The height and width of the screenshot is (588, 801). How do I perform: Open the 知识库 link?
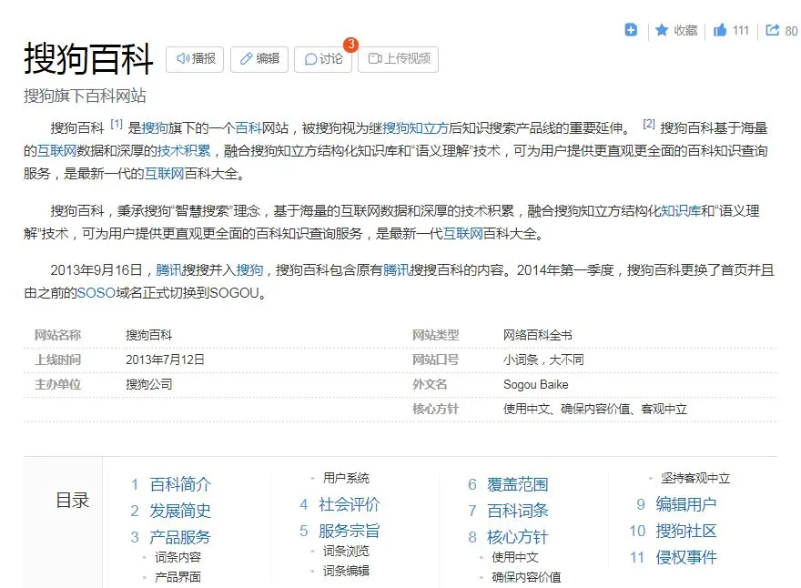pos(681,211)
